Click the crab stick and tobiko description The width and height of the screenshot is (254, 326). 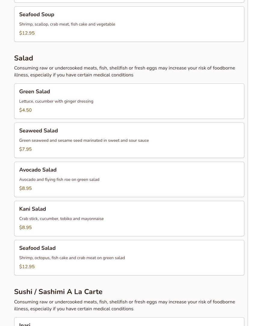pos(61,219)
